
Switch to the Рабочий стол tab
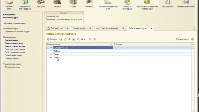[x=57, y=28]
